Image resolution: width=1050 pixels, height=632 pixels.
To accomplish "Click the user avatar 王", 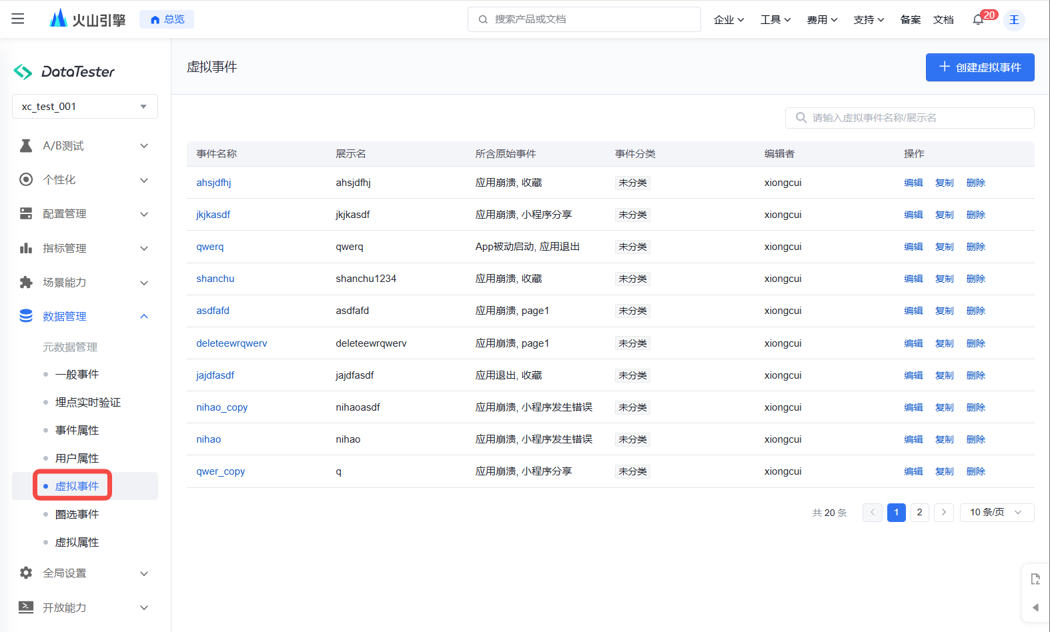I will (1014, 19).
